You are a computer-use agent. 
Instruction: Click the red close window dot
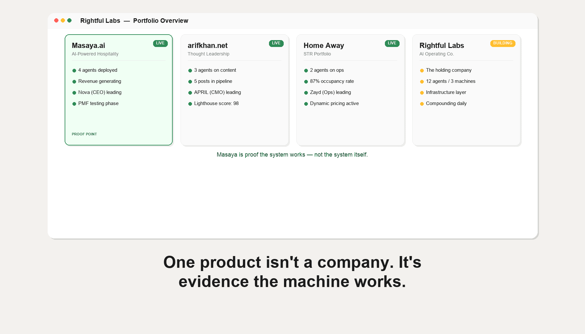56,21
